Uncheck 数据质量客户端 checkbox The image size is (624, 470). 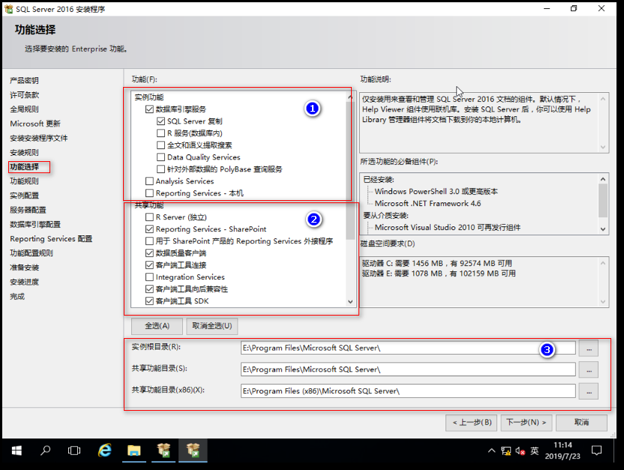(x=150, y=253)
